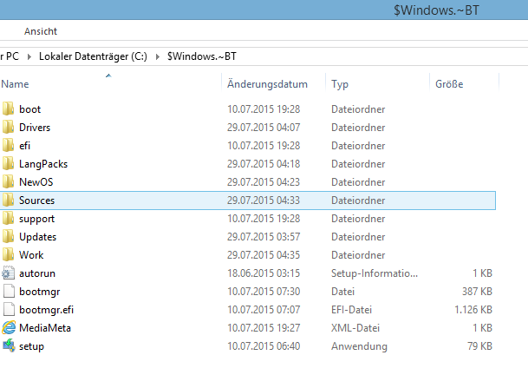
Task: Expand the breadcrumb arrow after PC
Action: pyautogui.click(x=29, y=56)
